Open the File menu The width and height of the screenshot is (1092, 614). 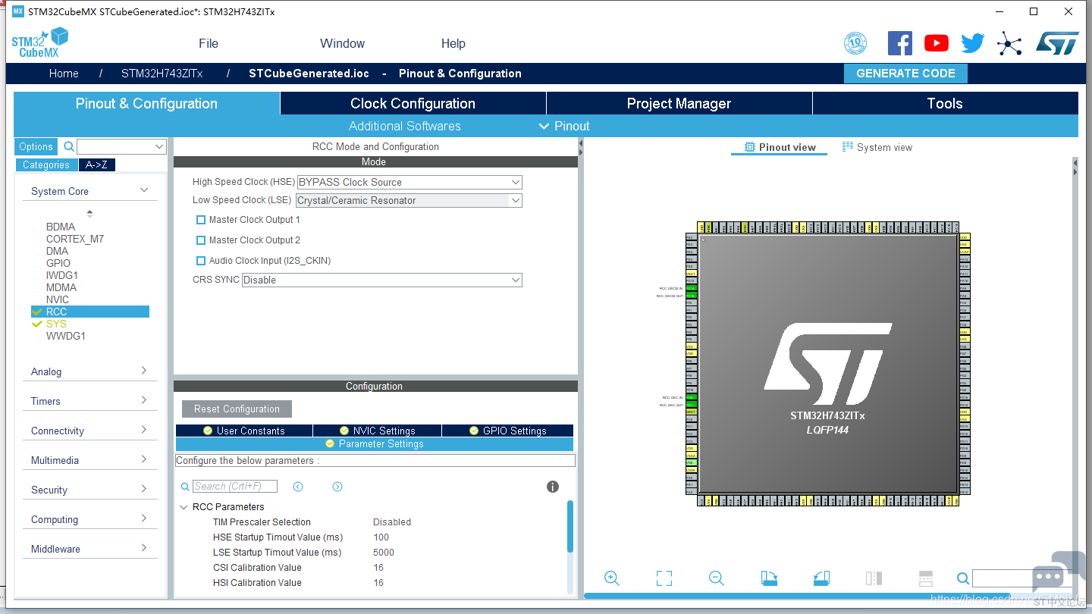[x=209, y=43]
